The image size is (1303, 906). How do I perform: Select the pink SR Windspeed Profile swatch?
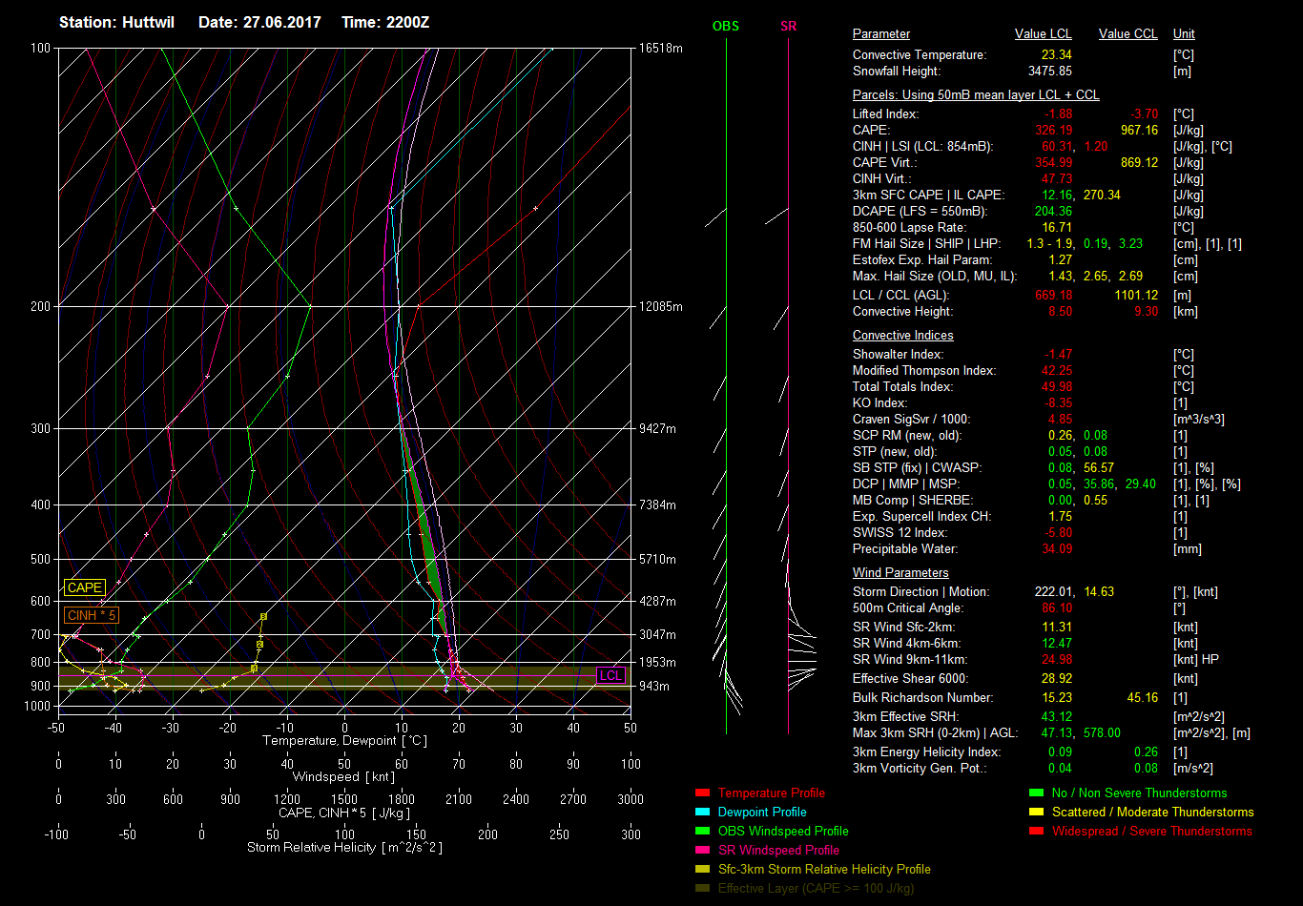[702, 851]
